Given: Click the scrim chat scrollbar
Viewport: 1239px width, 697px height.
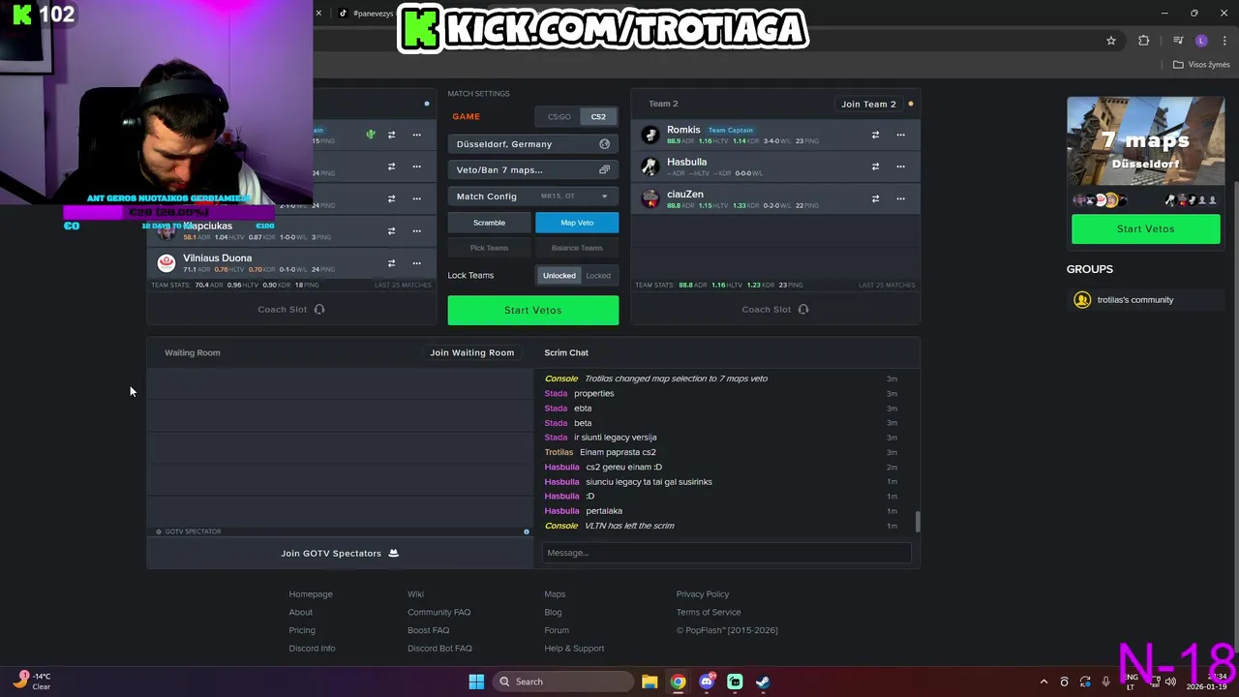Looking at the screenshot, I should (x=917, y=522).
